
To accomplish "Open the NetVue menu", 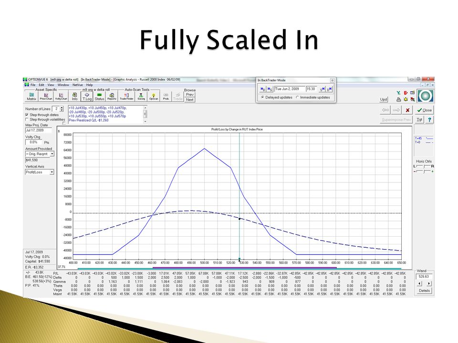I will pos(78,85).
